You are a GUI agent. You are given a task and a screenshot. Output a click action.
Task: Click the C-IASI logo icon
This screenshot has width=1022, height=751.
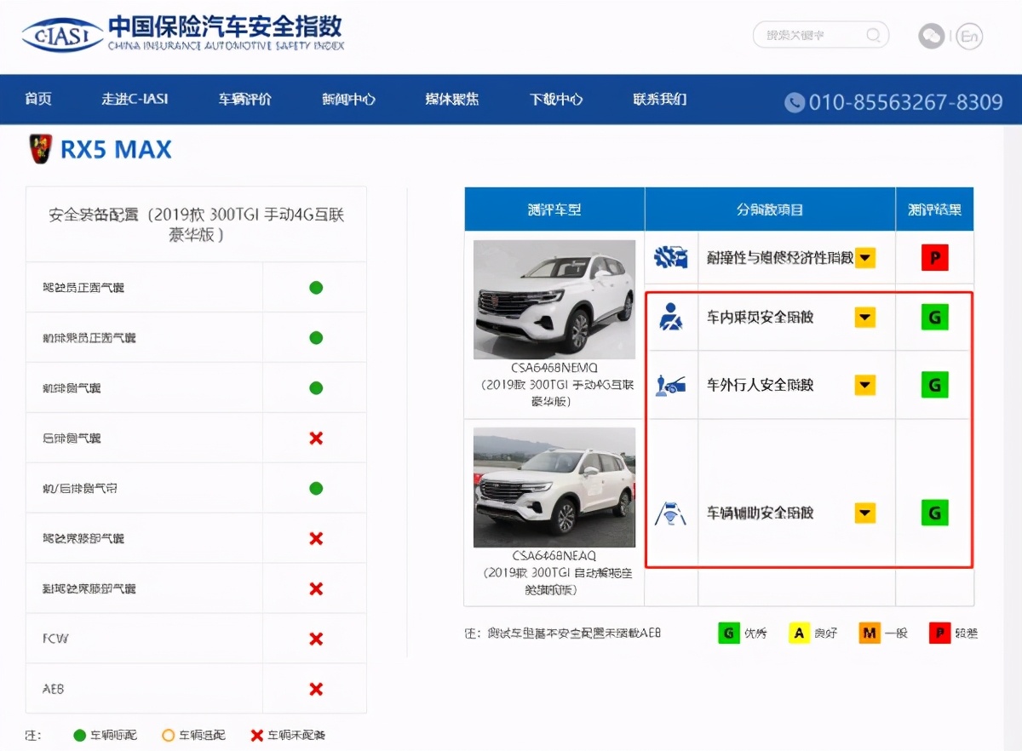click(x=60, y=36)
